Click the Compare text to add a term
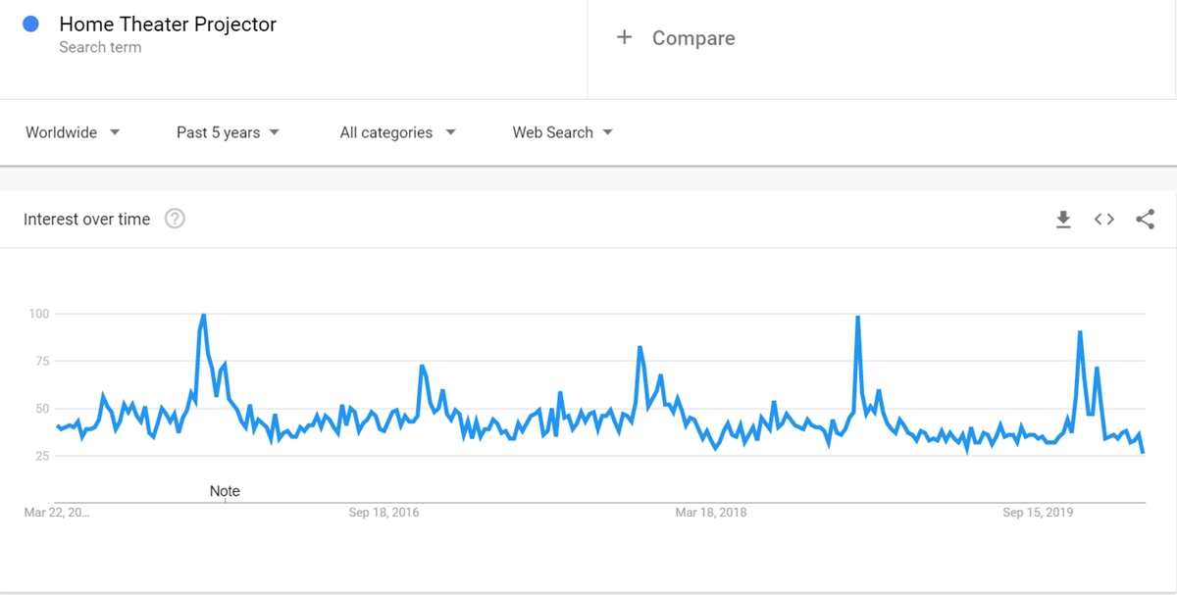Image resolution: width=1177 pixels, height=595 pixels. coord(693,38)
